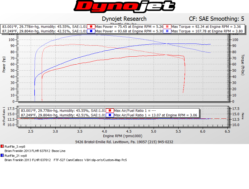Screen dimensions: 249x189
Task: Click light blue Max Torque swatch
Action: [167, 31]
